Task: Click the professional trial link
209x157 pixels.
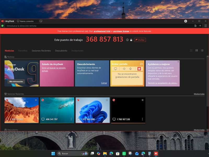Action: click(x=102, y=31)
